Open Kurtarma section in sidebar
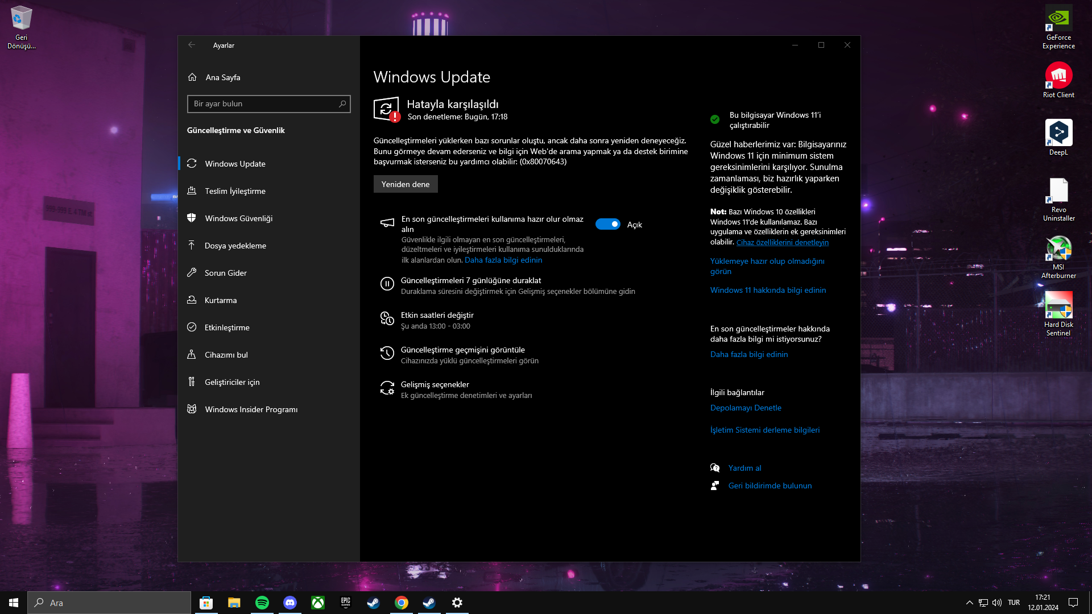Image resolution: width=1092 pixels, height=614 pixels. point(221,300)
